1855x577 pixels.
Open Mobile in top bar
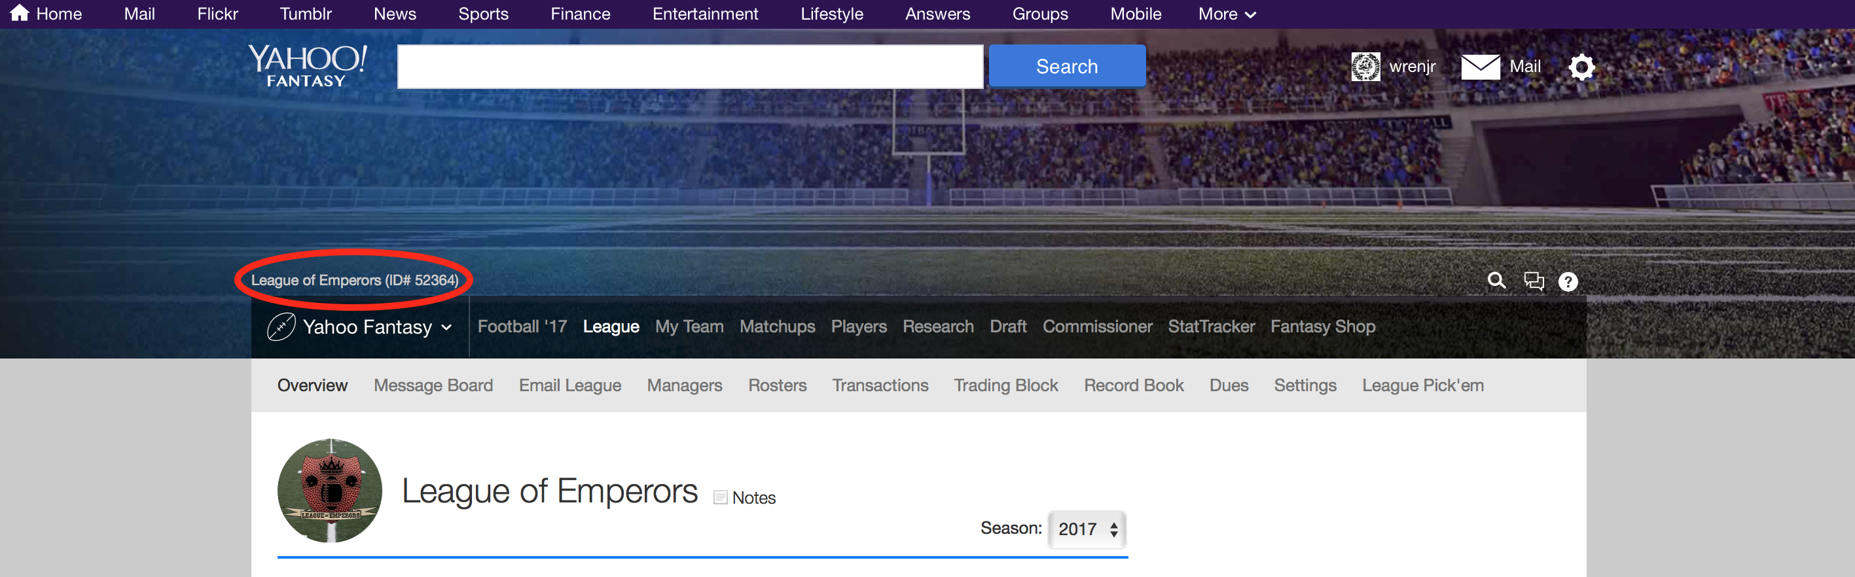(x=1136, y=14)
